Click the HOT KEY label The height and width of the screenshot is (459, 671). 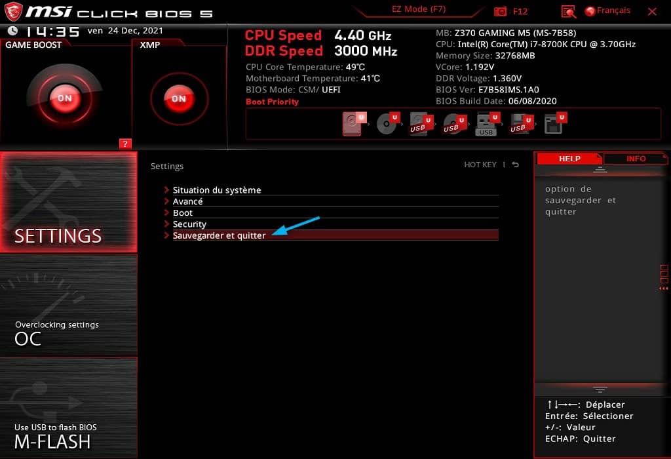coord(480,165)
